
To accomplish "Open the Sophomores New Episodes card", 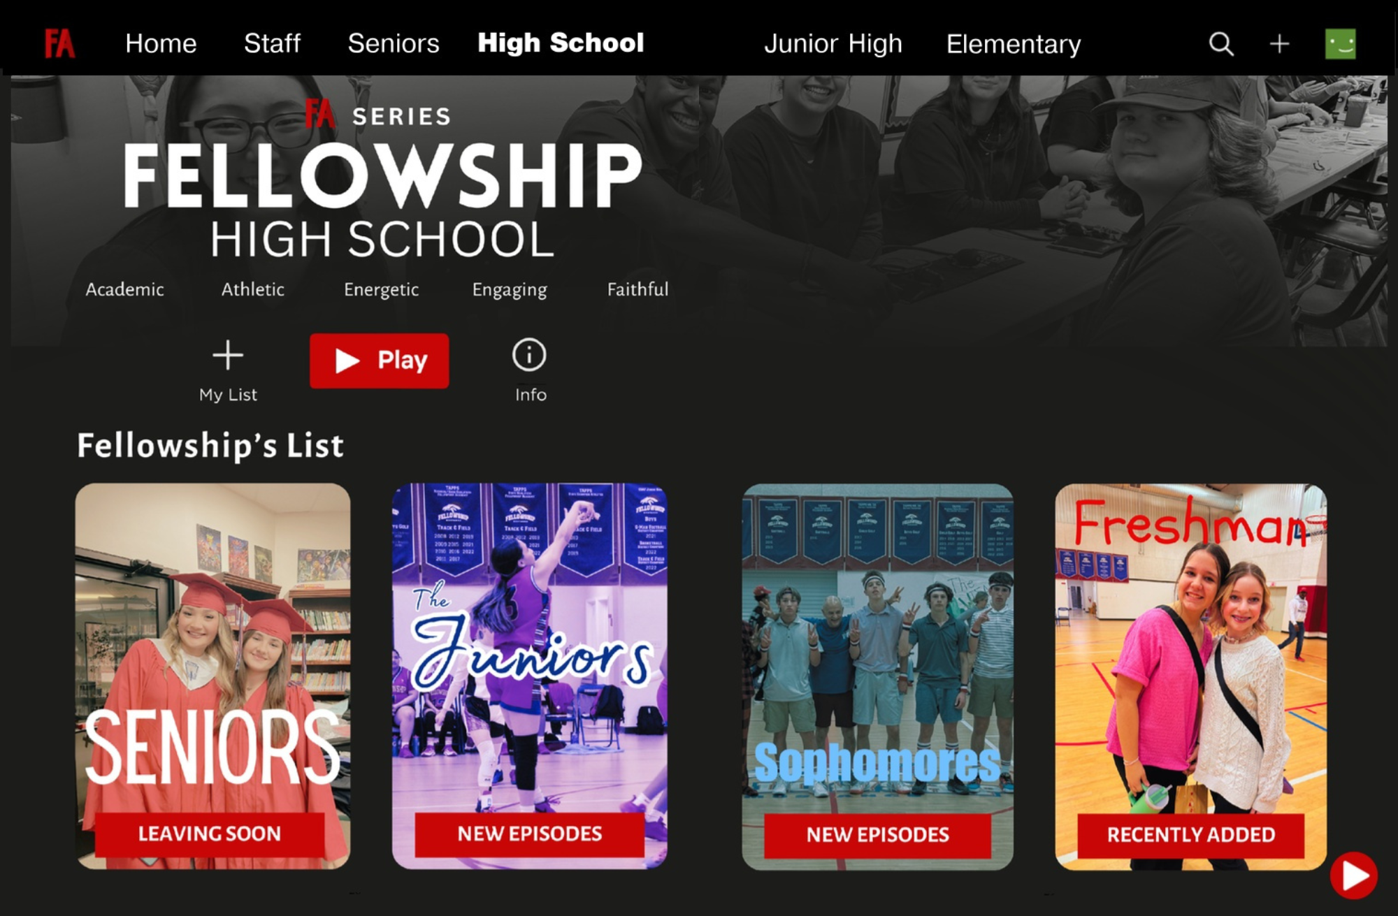I will pyautogui.click(x=877, y=676).
